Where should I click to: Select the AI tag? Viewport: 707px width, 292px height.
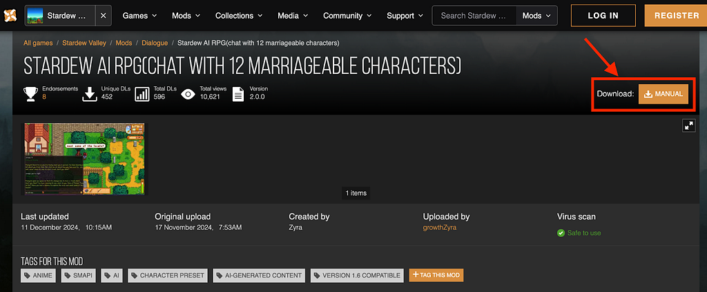113,275
